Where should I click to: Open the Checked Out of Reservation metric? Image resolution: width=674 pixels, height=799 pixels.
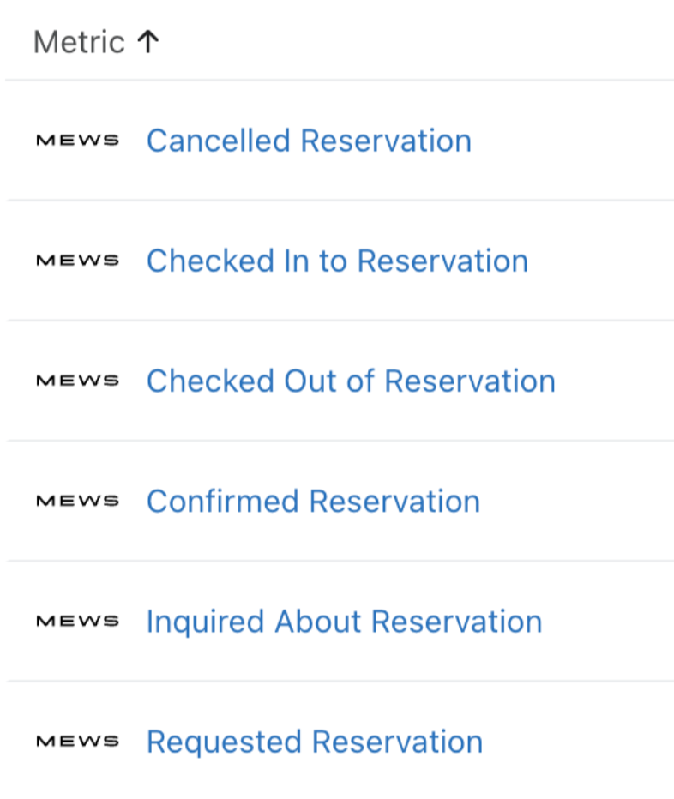pos(351,381)
